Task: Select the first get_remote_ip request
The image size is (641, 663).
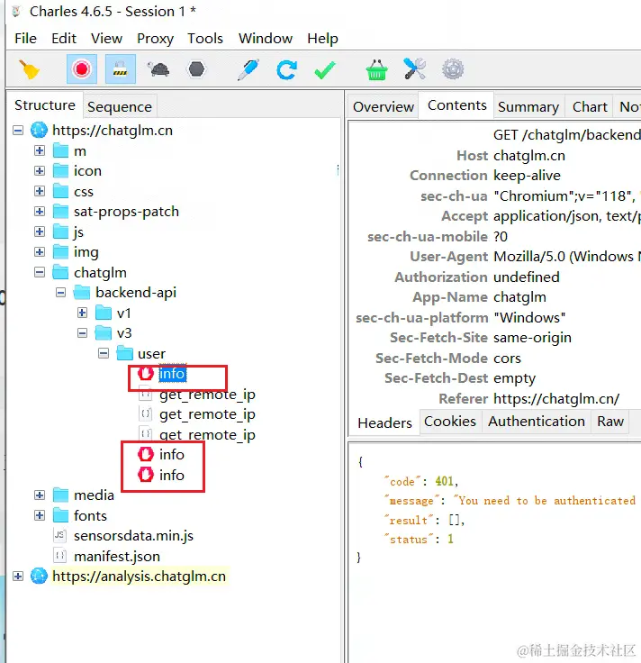Action: [207, 395]
